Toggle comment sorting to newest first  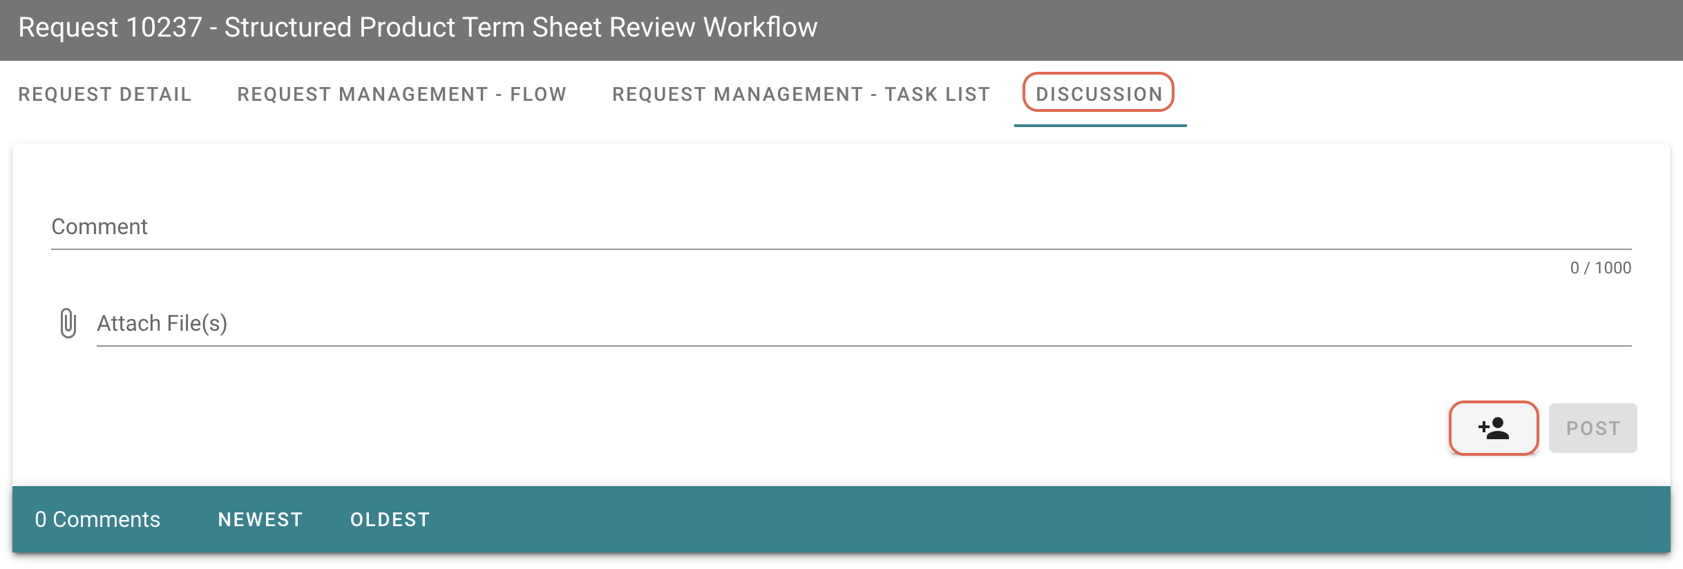coord(260,519)
